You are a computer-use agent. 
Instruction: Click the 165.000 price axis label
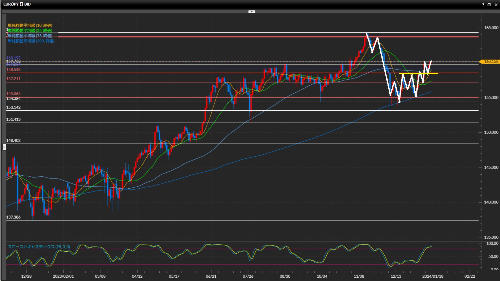click(491, 28)
